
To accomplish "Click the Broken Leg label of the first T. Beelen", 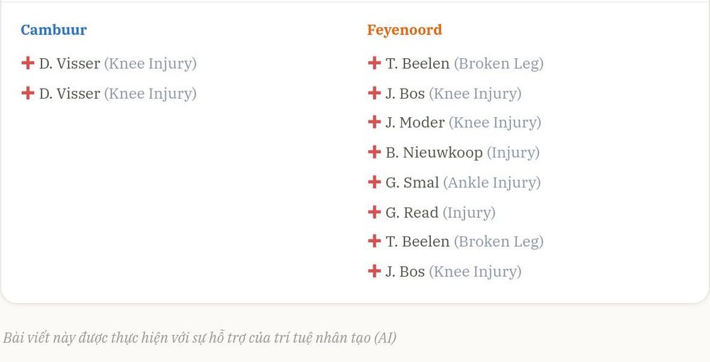I will [498, 64].
